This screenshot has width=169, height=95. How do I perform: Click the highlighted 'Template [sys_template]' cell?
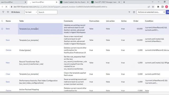[40, 29]
